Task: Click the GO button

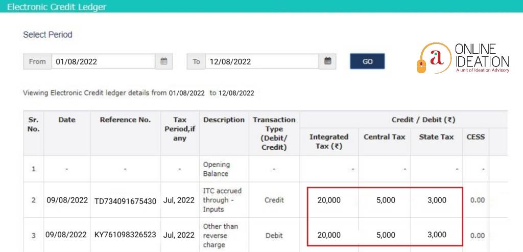Action: [367, 61]
